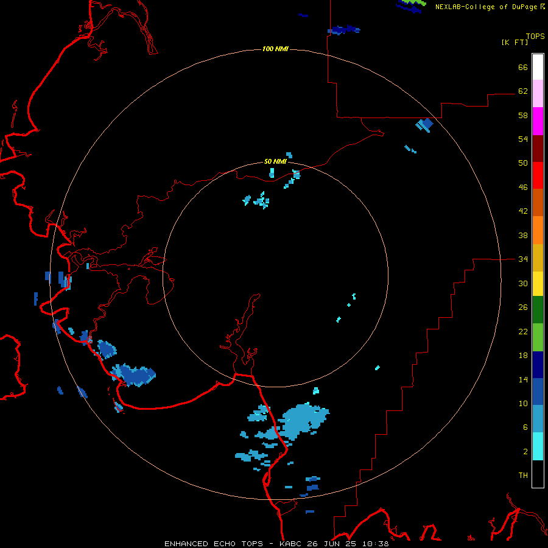Pick the bright orange legend swatch
The height and width of the screenshot is (548, 548).
538,230
